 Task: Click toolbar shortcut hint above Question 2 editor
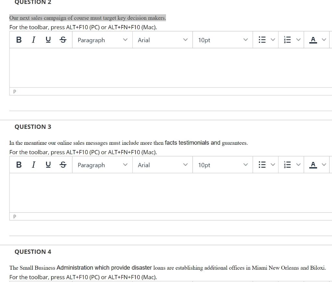83,27
